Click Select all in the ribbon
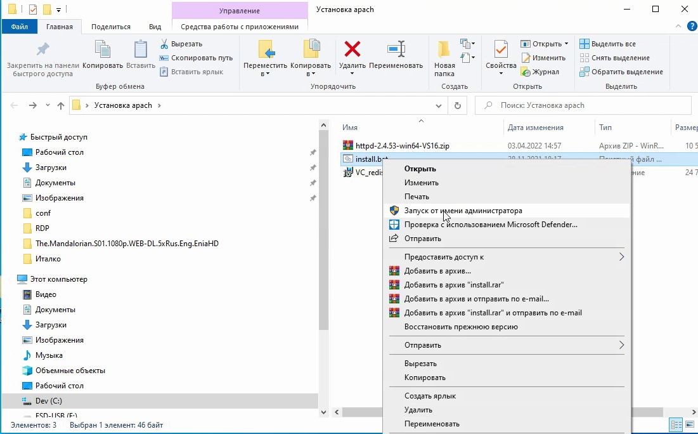The height and width of the screenshot is (434, 698). click(607, 44)
